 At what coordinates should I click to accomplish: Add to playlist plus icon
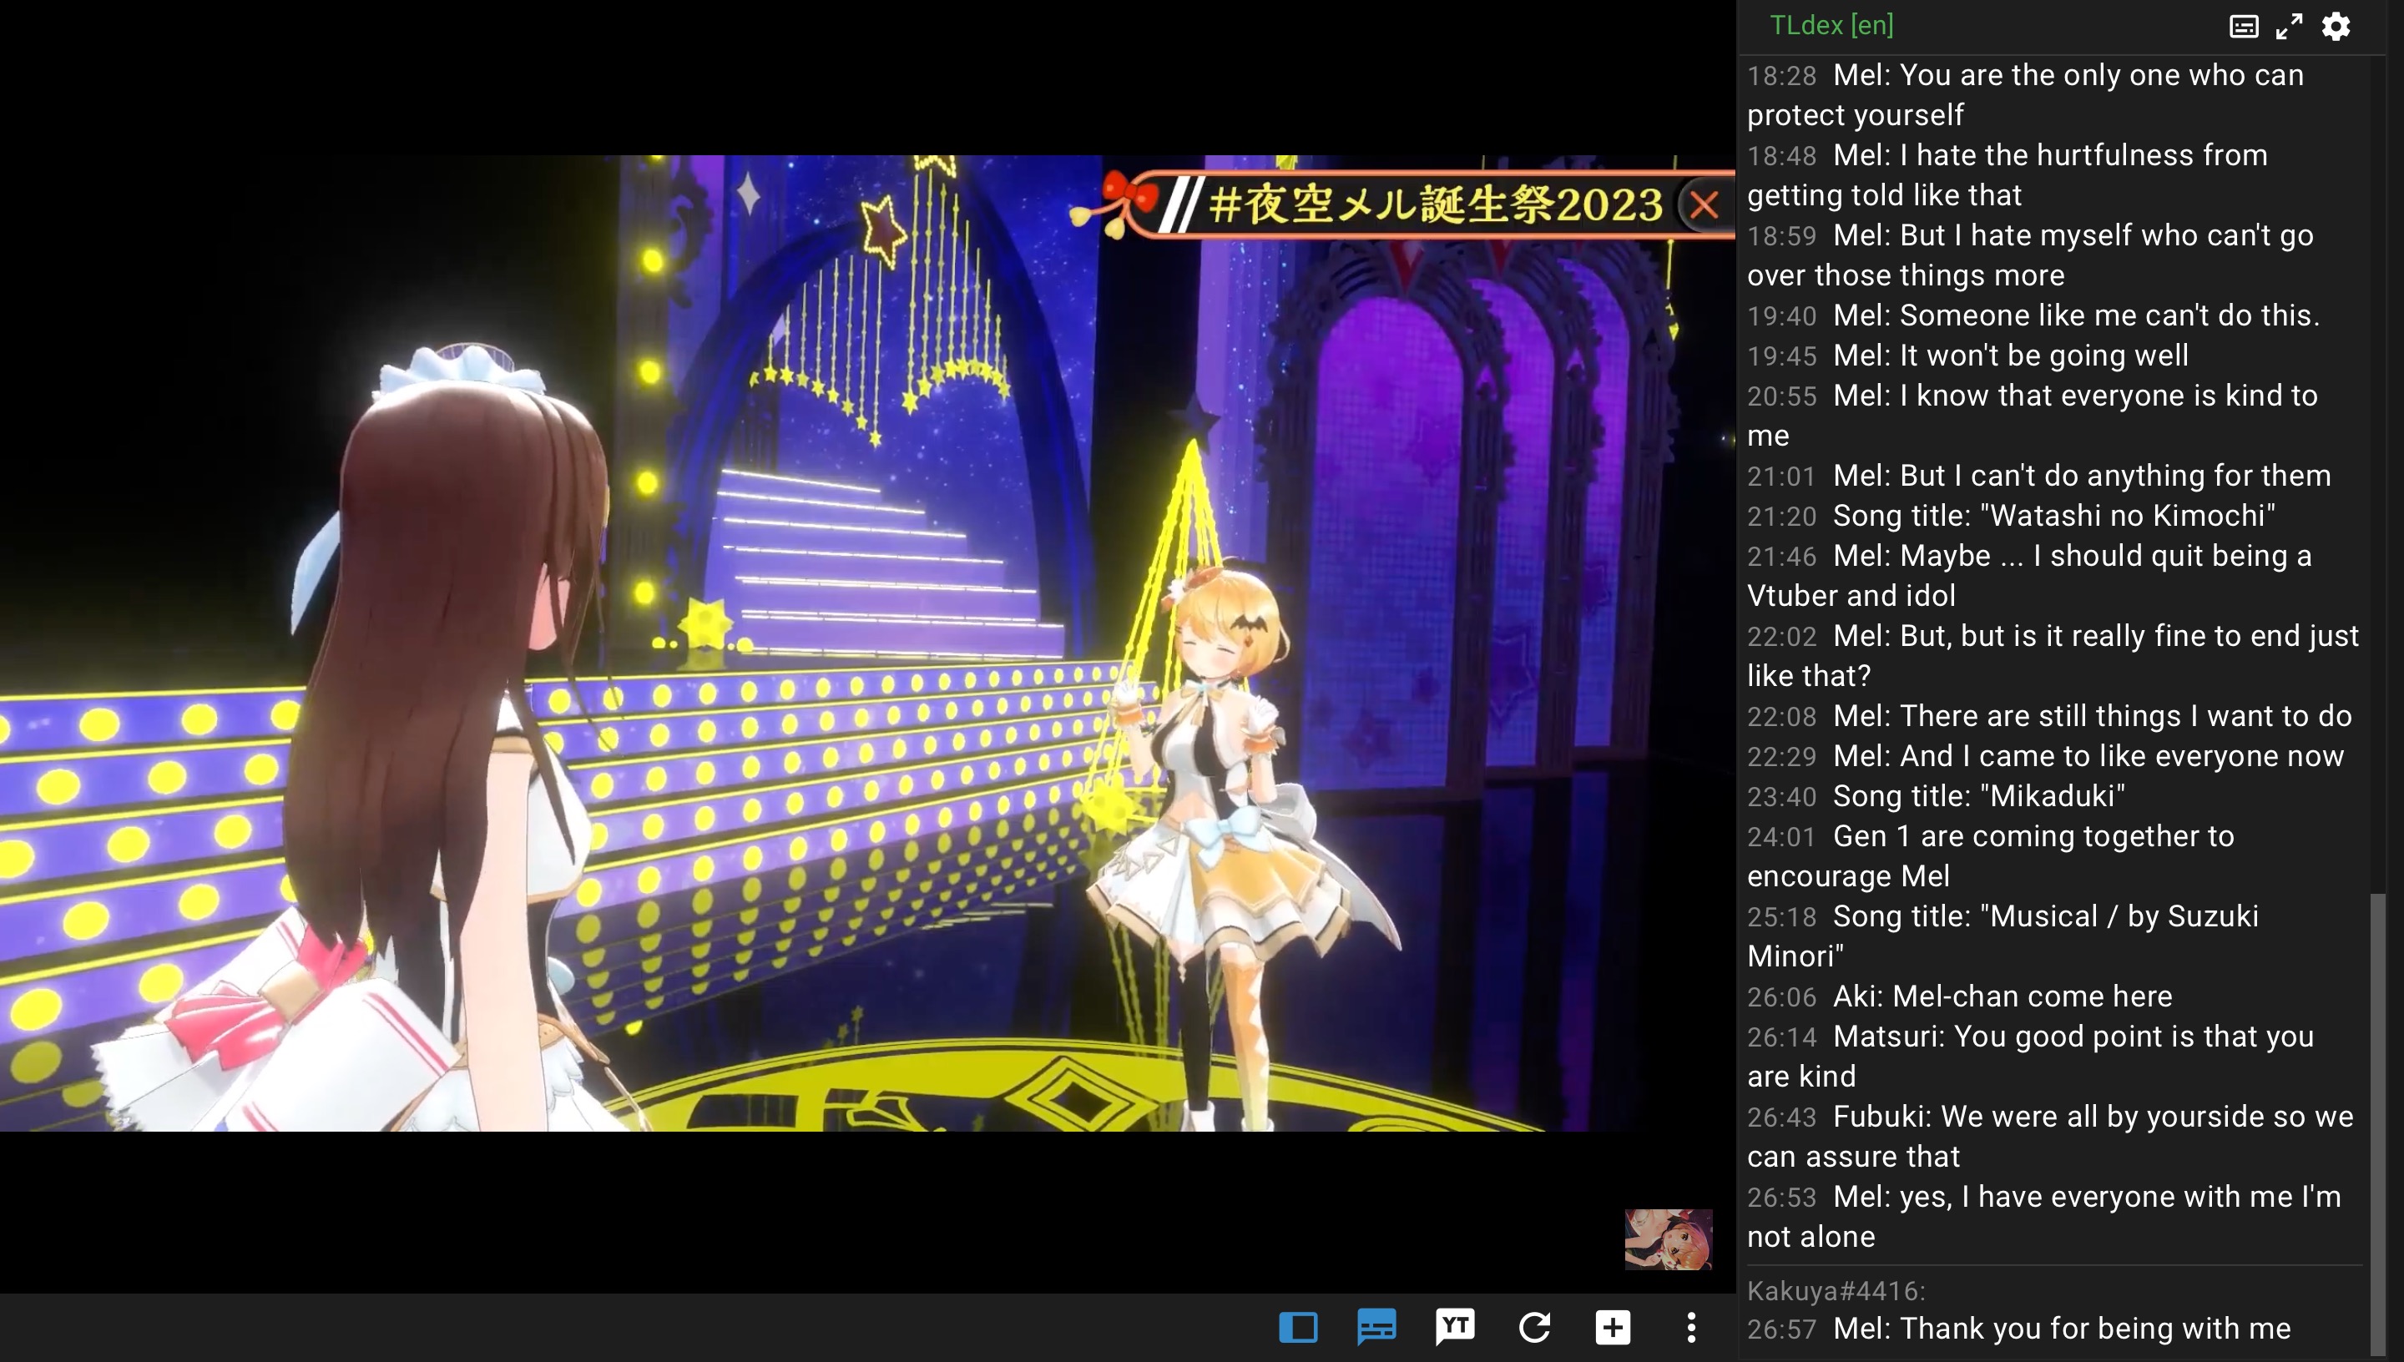[x=1613, y=1326]
